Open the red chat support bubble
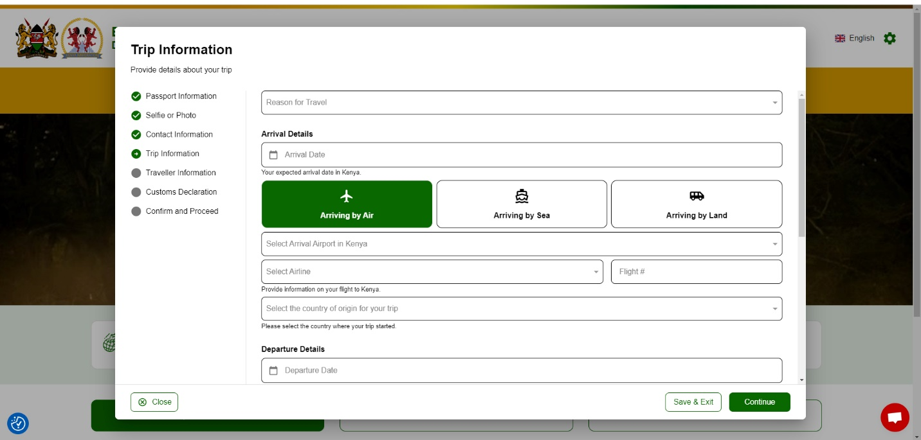This screenshot has height=440, width=921. point(895,418)
